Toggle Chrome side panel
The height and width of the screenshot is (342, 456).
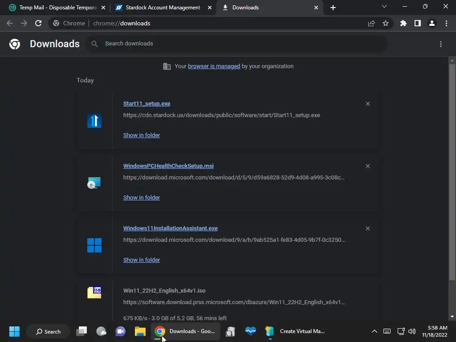pos(418,23)
